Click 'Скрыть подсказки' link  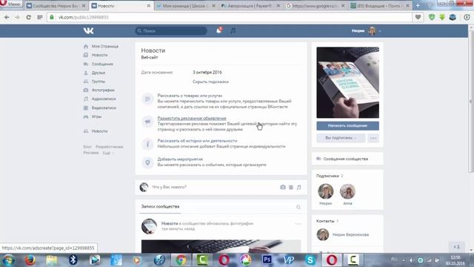(210, 82)
